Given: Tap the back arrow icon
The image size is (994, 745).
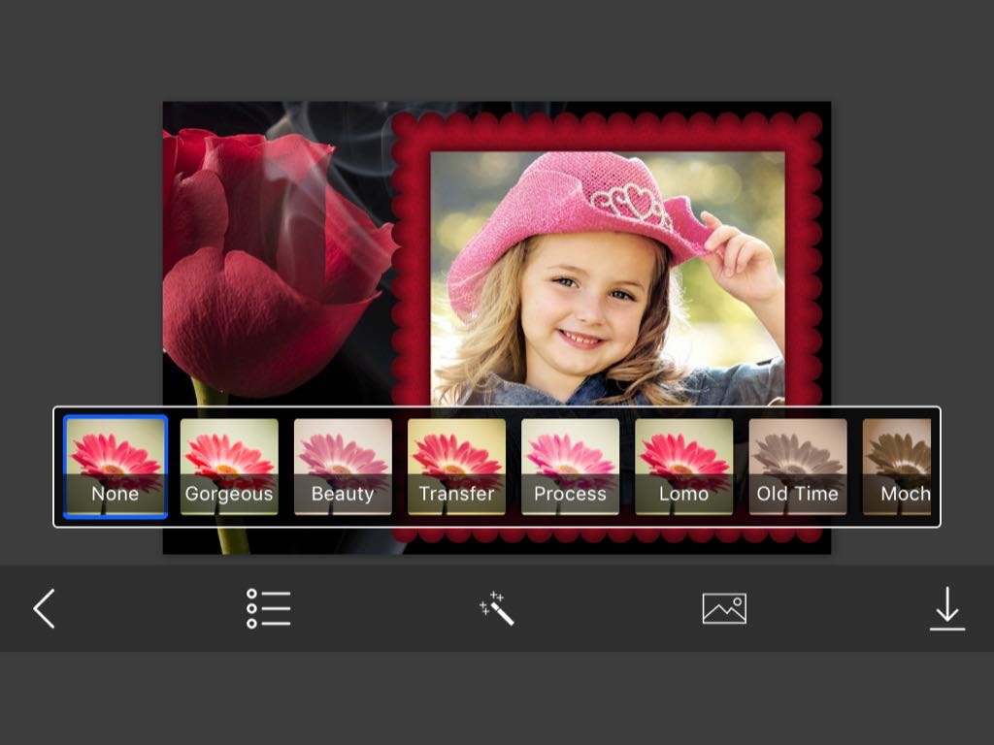Looking at the screenshot, I should point(44,609).
